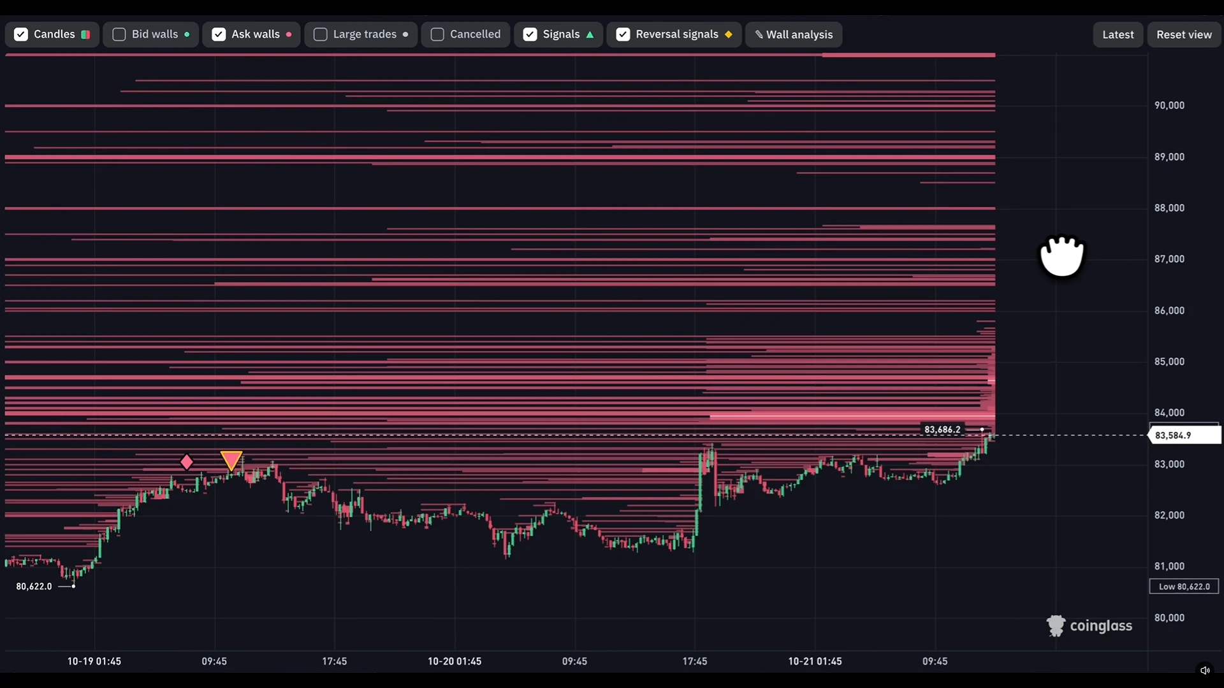Click the pink diamond reversal signal marker
Screen dimensions: 1224x688
point(186,462)
